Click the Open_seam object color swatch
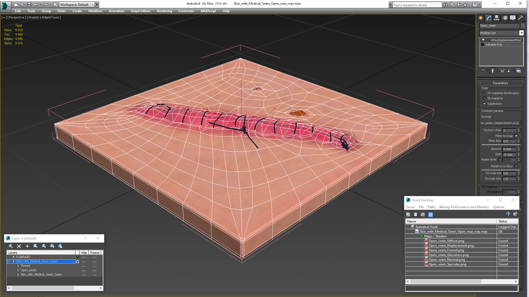Image resolution: width=529 pixels, height=297 pixels. (522, 26)
